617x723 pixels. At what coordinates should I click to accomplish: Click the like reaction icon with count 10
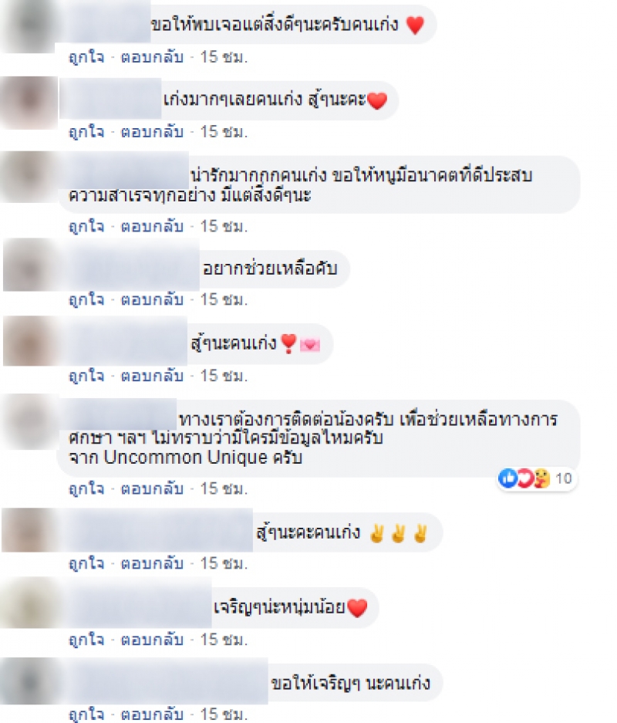(507, 478)
